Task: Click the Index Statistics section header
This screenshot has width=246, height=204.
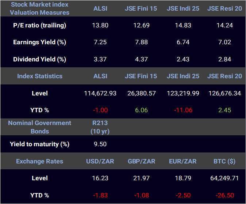Action: [40, 76]
